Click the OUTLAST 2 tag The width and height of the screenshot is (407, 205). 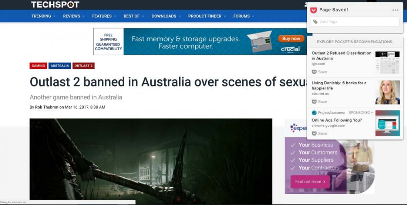[x=83, y=66]
